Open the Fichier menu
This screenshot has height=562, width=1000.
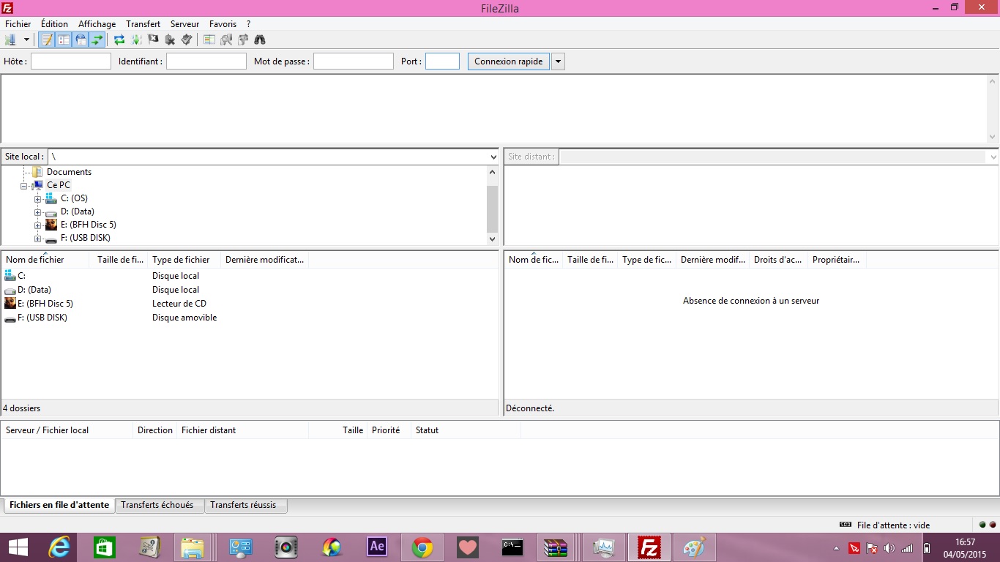pyautogui.click(x=18, y=24)
